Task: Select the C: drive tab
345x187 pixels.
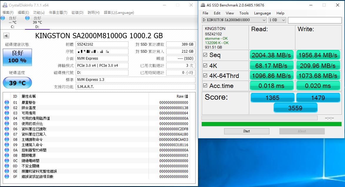Action: (x=13, y=22)
